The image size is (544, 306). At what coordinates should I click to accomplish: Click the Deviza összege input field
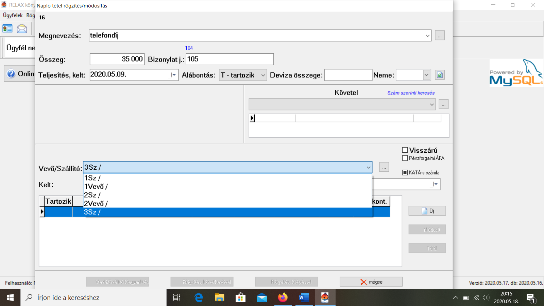tap(348, 75)
